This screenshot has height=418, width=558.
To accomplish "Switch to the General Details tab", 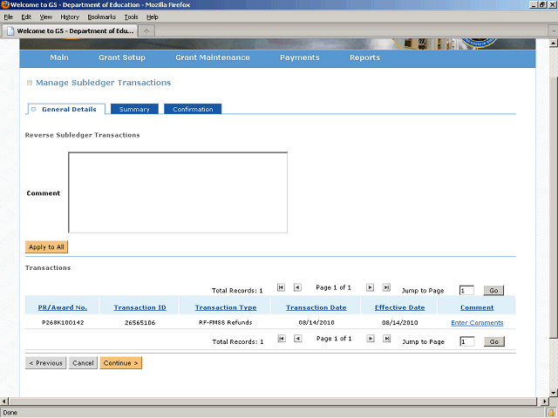I will click(66, 109).
